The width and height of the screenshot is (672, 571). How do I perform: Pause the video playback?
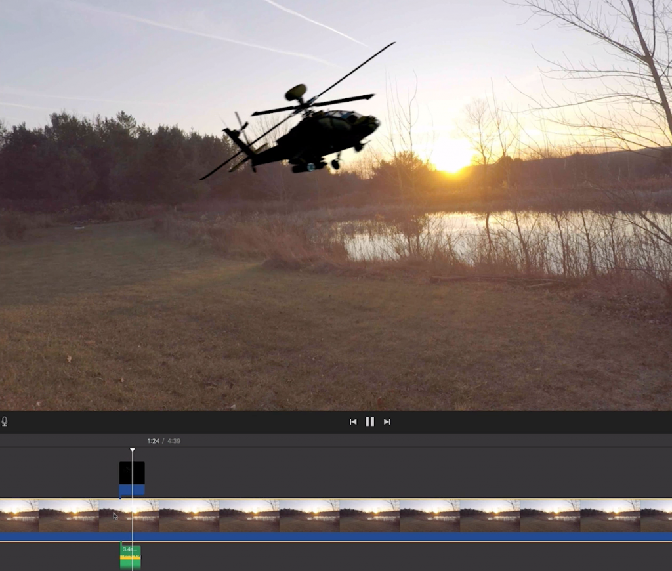(x=369, y=422)
